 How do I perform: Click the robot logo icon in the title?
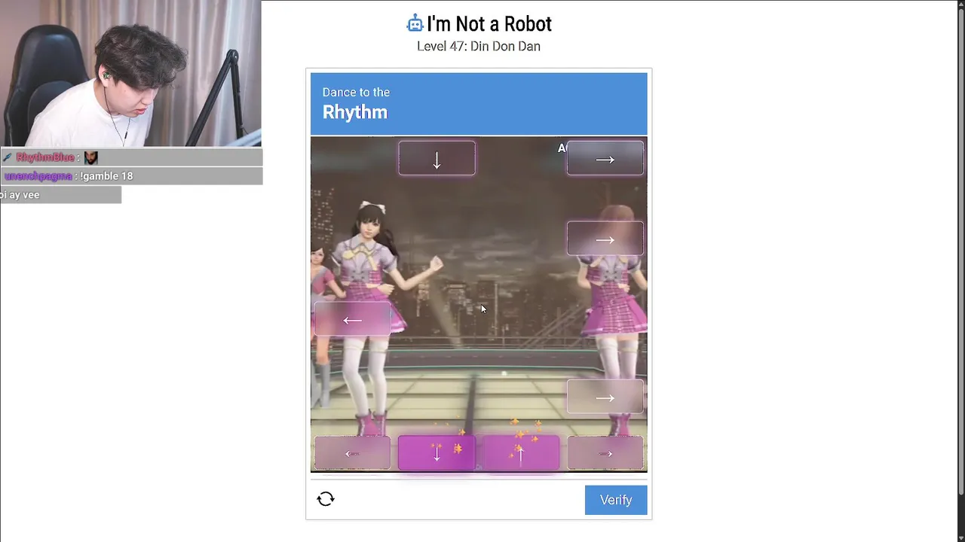pos(415,24)
